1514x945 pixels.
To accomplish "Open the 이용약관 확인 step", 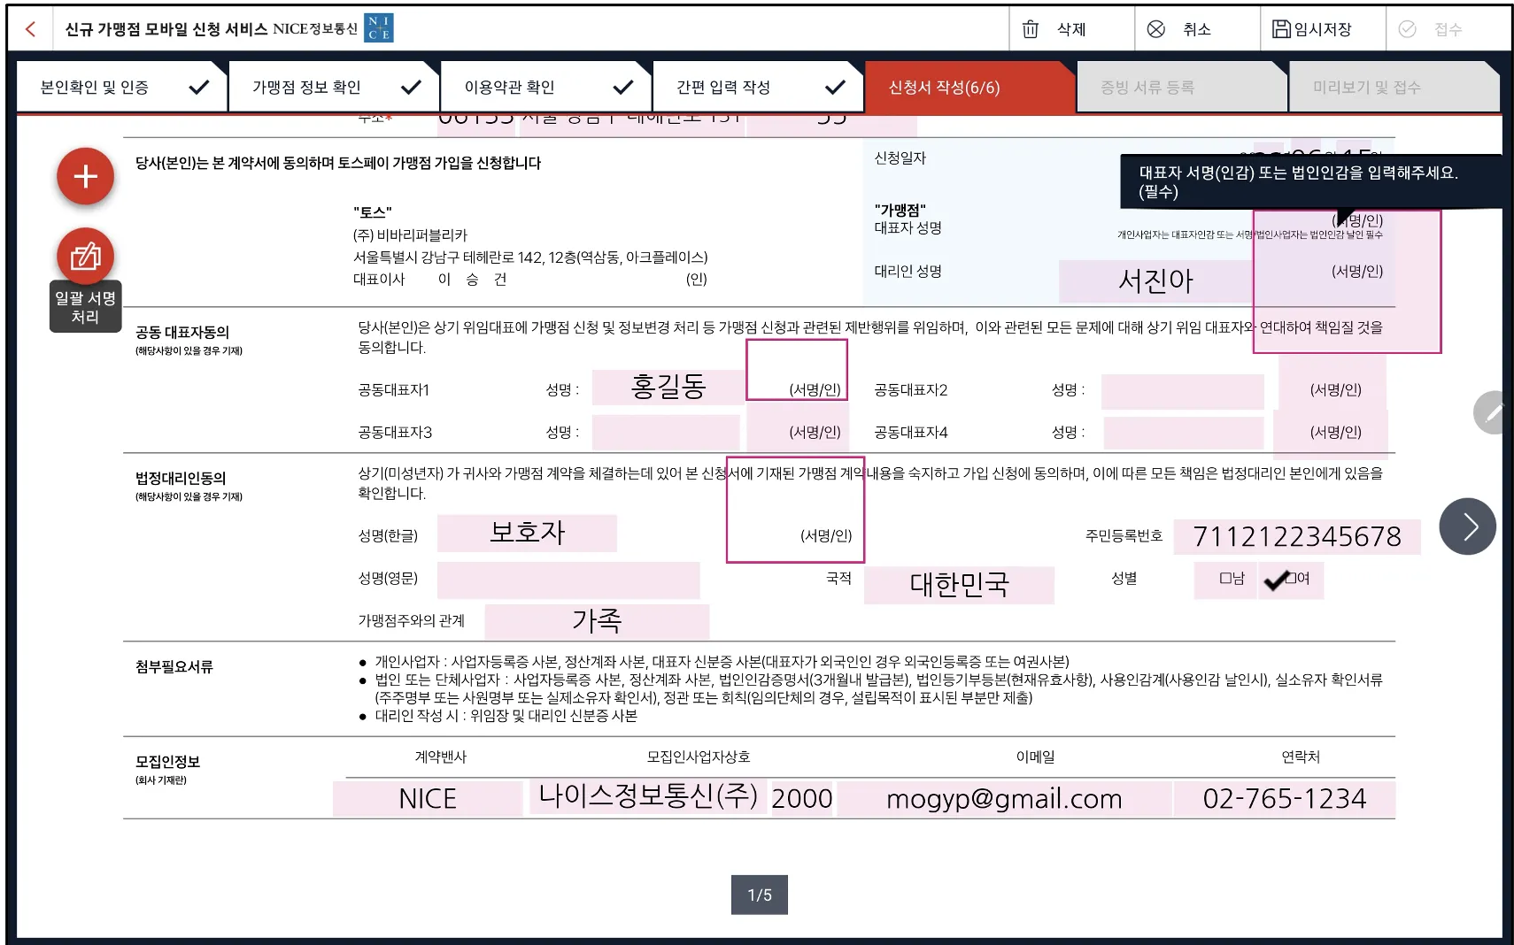I will (x=545, y=87).
